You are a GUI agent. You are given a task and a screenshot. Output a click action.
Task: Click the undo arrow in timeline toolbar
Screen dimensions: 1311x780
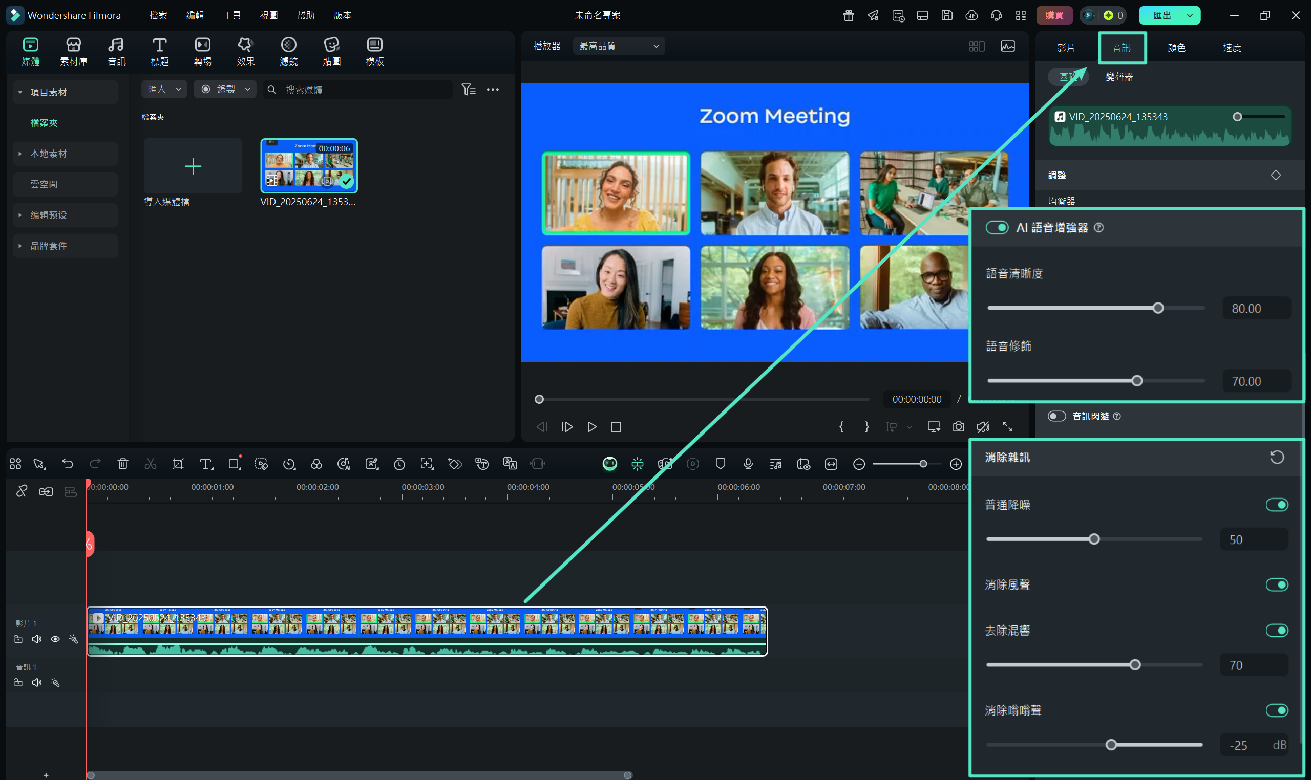click(67, 464)
